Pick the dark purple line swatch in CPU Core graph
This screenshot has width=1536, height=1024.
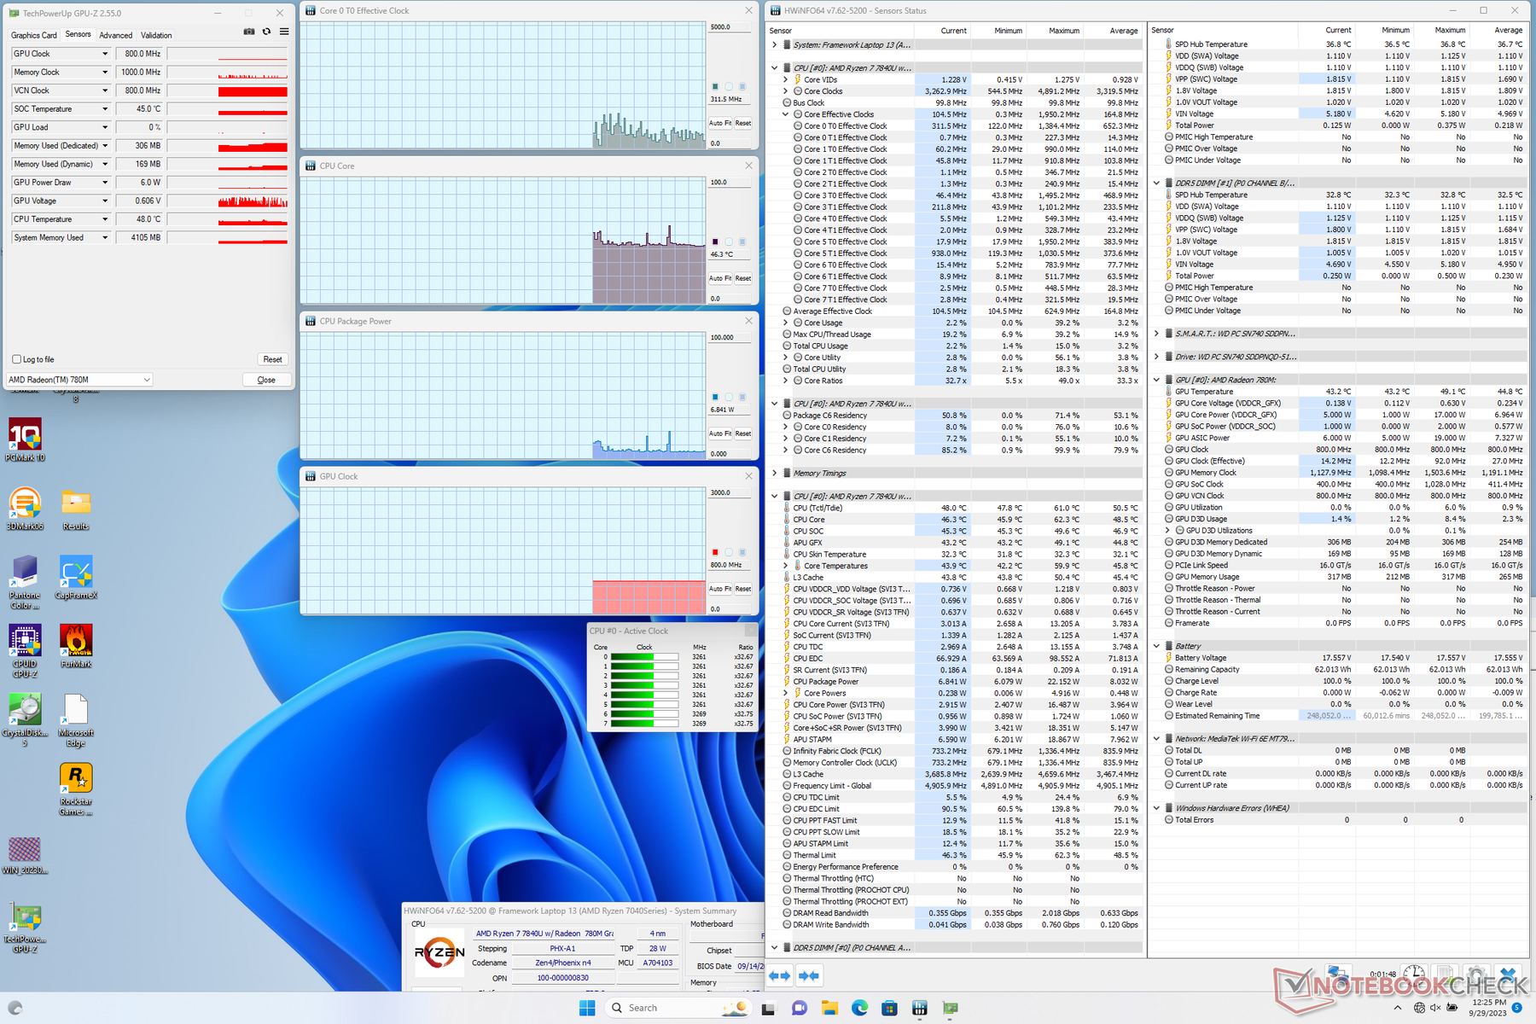click(715, 241)
